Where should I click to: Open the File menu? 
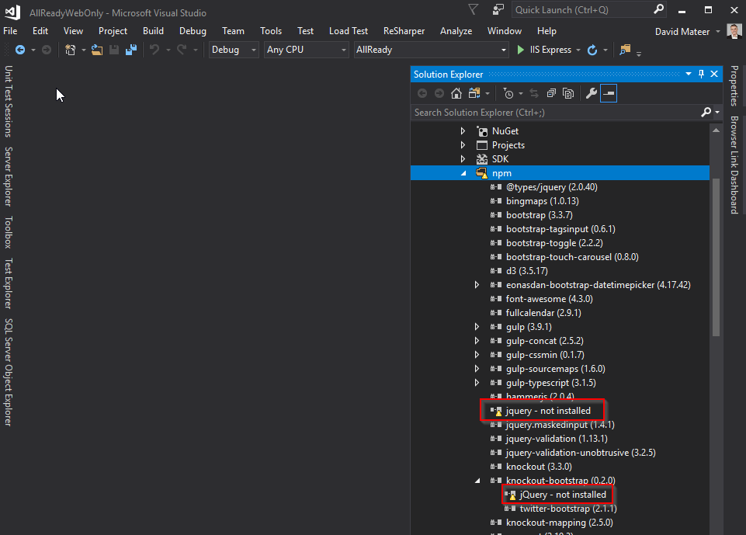click(x=10, y=31)
